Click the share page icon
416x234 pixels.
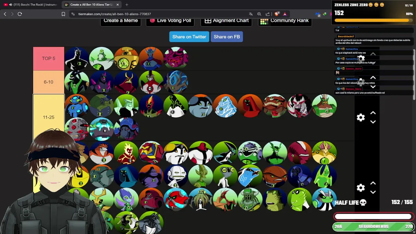pyautogui.click(x=267, y=14)
